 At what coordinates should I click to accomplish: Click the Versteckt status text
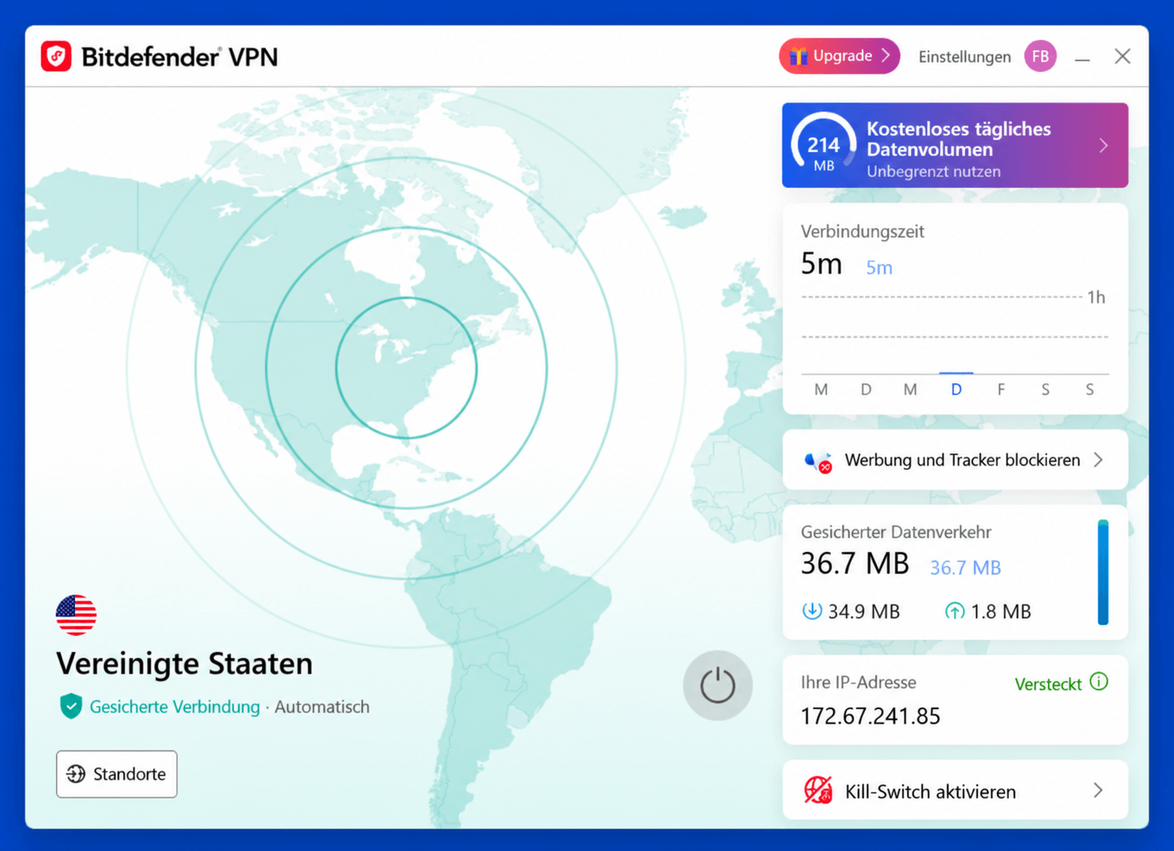[1048, 684]
